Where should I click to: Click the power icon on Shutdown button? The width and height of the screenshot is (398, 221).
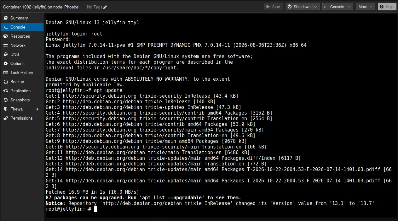[x=290, y=7]
